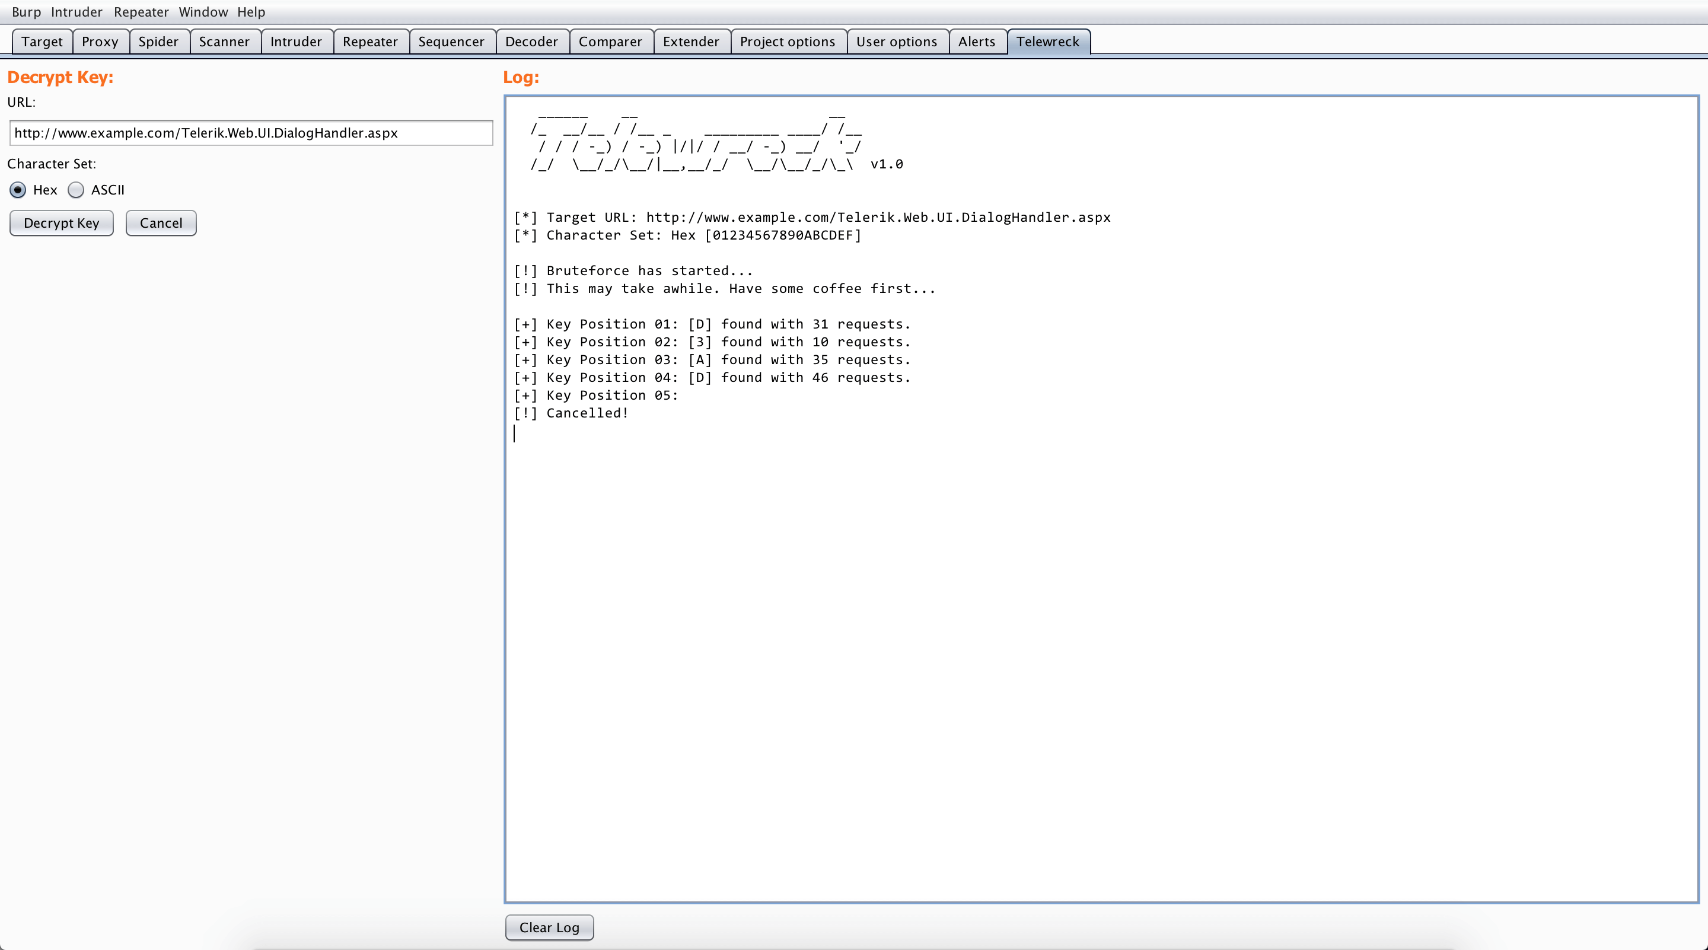Open the Repeater tab

[370, 42]
